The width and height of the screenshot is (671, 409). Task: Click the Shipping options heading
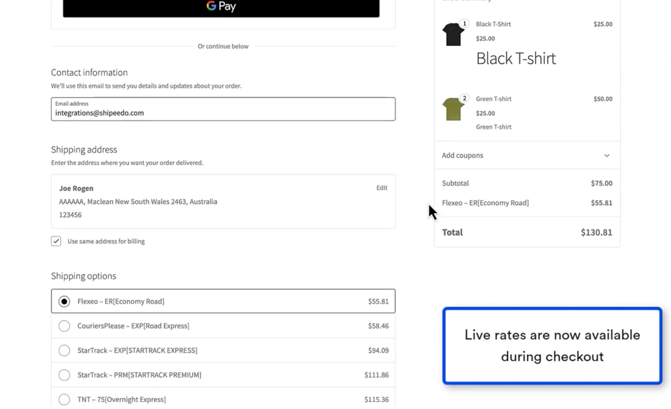coord(84,276)
